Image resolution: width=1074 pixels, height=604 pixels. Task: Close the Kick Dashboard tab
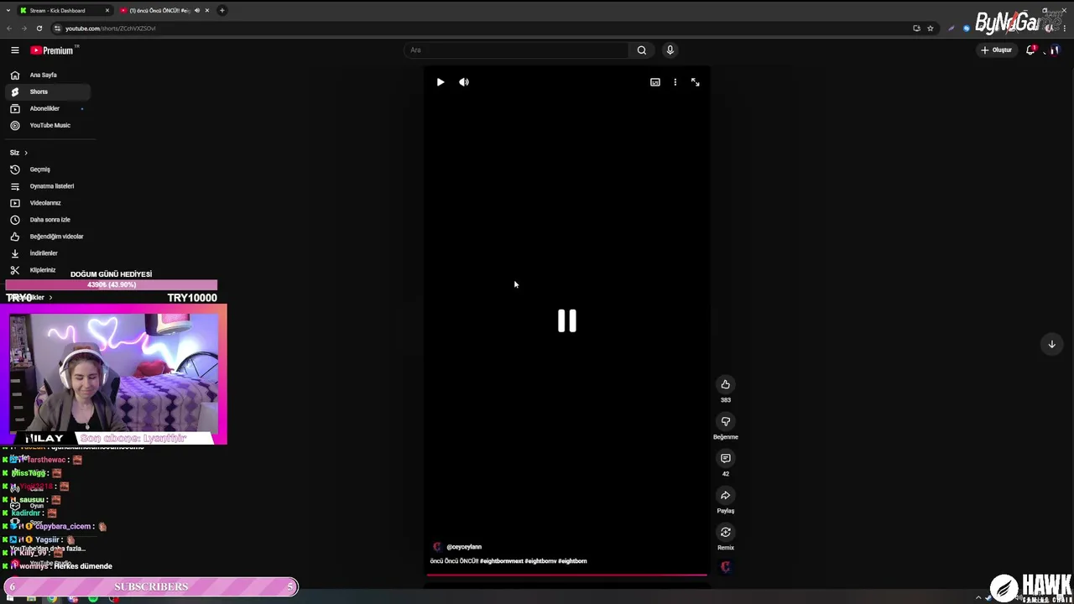pyautogui.click(x=107, y=11)
